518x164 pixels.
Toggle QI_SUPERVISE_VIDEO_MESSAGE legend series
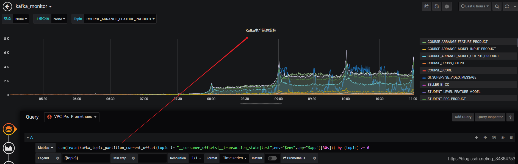pyautogui.click(x=452, y=77)
